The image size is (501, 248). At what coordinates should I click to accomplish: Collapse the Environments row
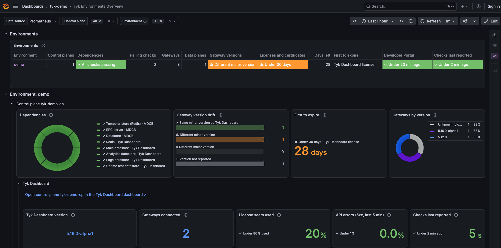(6, 34)
